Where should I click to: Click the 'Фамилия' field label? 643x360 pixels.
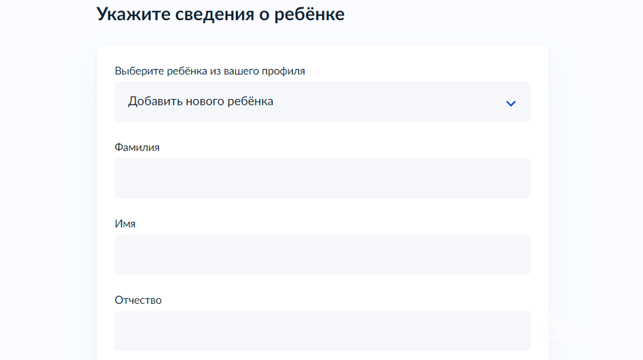tap(137, 148)
